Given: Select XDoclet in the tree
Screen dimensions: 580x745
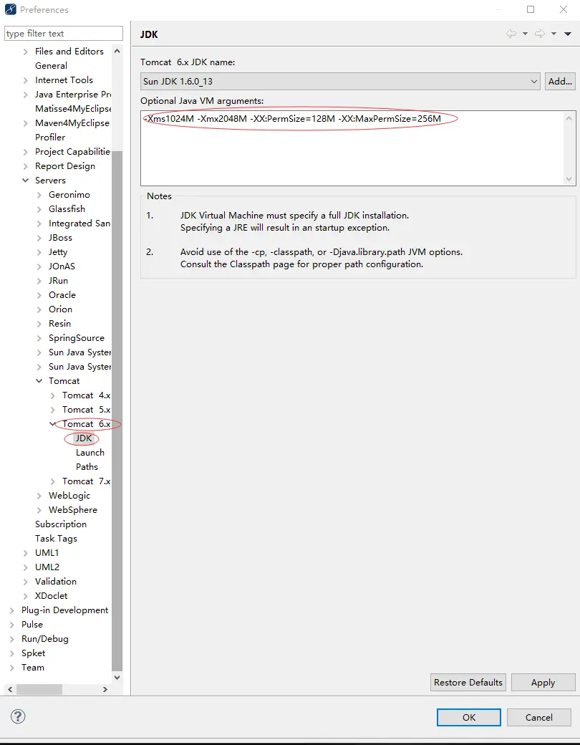Looking at the screenshot, I should [x=52, y=595].
